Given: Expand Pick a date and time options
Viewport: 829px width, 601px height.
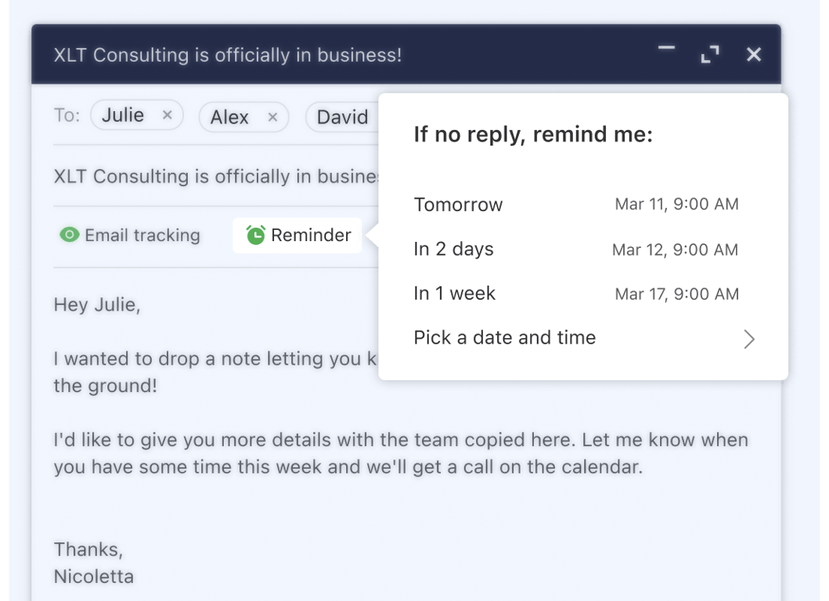Looking at the screenshot, I should 504,338.
